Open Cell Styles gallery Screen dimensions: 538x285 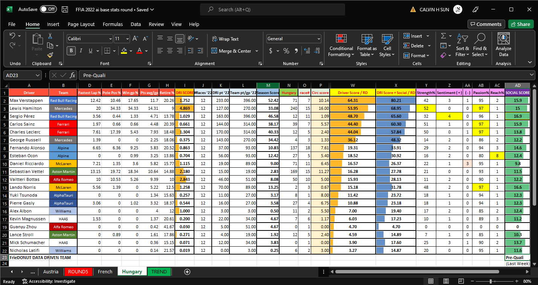point(387,45)
